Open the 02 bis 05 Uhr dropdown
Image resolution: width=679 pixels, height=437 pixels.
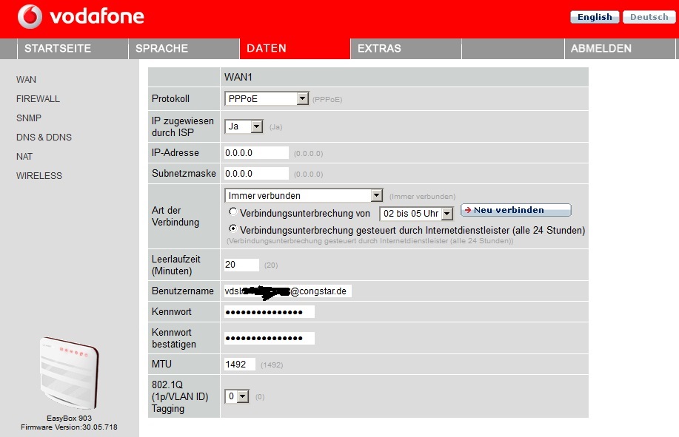[x=415, y=214]
